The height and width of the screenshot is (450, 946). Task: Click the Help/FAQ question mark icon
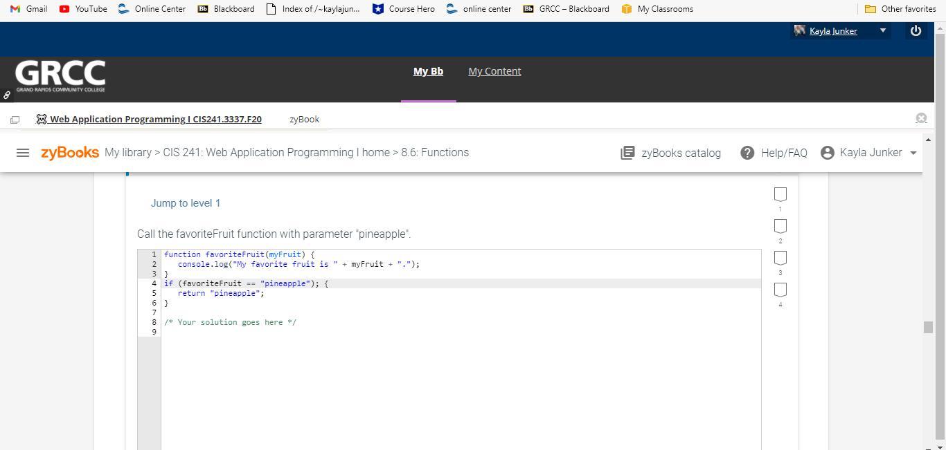(747, 153)
